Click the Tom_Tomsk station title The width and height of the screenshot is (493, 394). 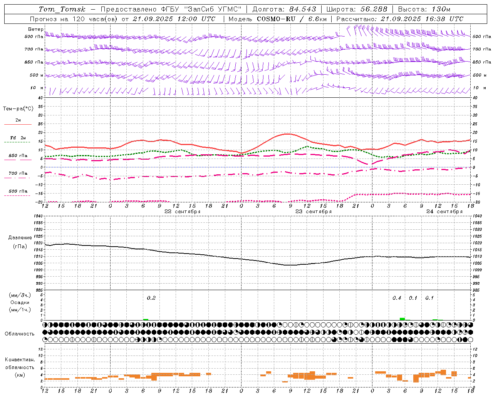point(62,9)
